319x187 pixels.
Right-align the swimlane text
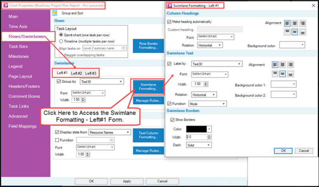pos(290,65)
